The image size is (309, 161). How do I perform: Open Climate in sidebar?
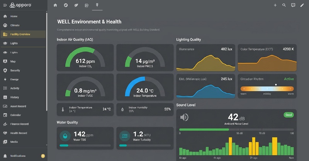23,25
